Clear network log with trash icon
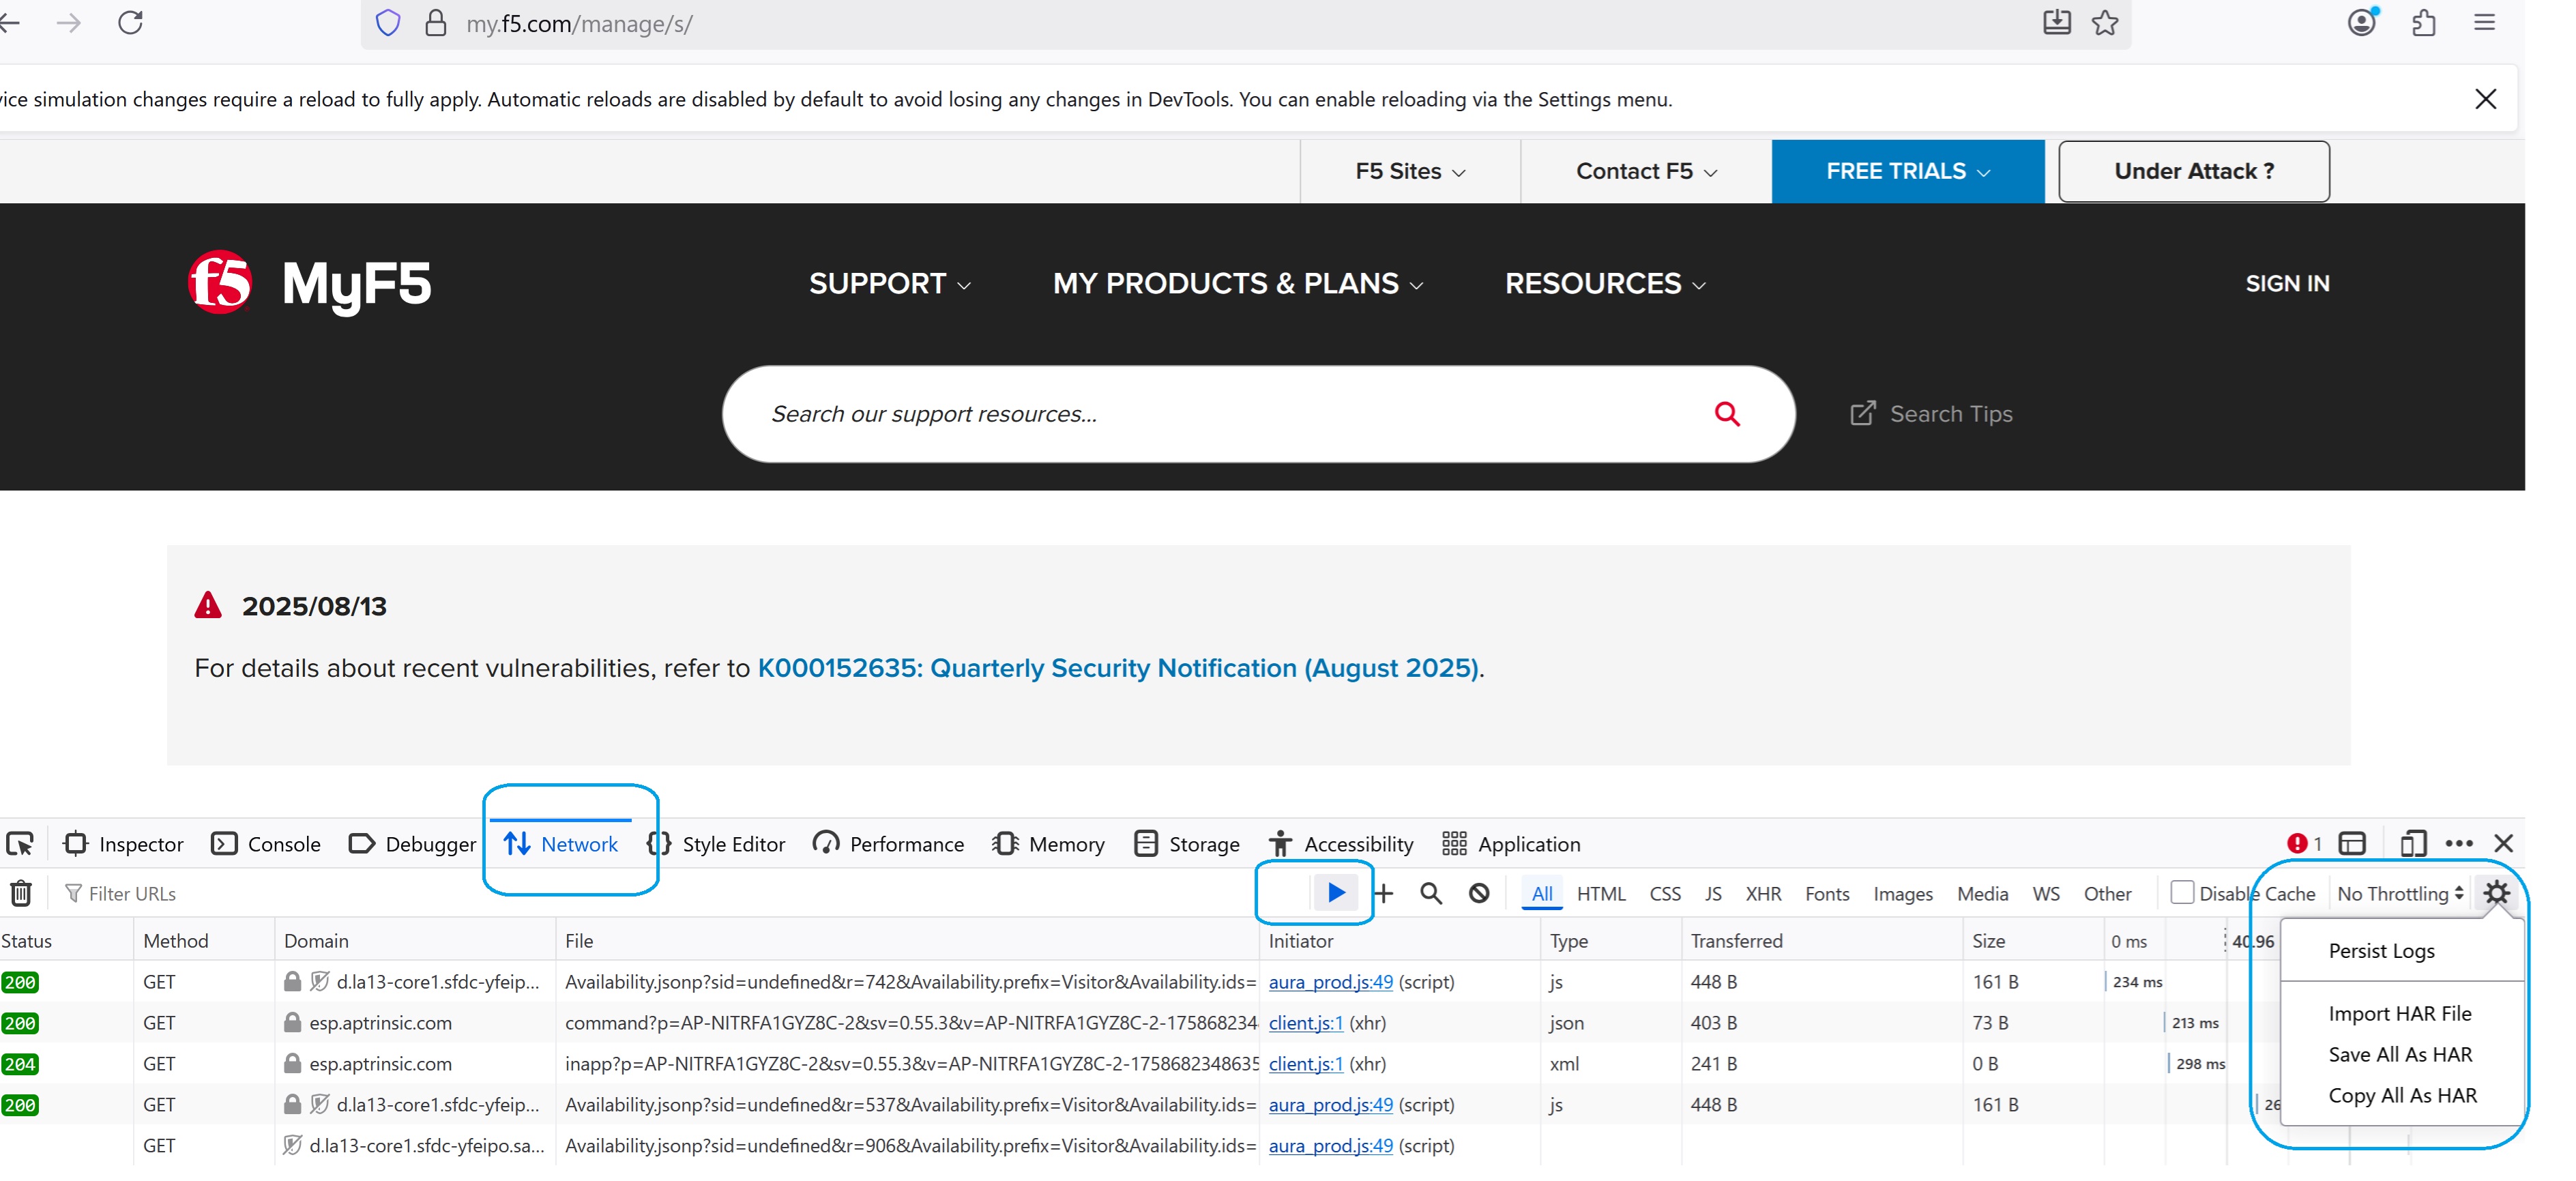The image size is (2576, 1181). [x=21, y=893]
